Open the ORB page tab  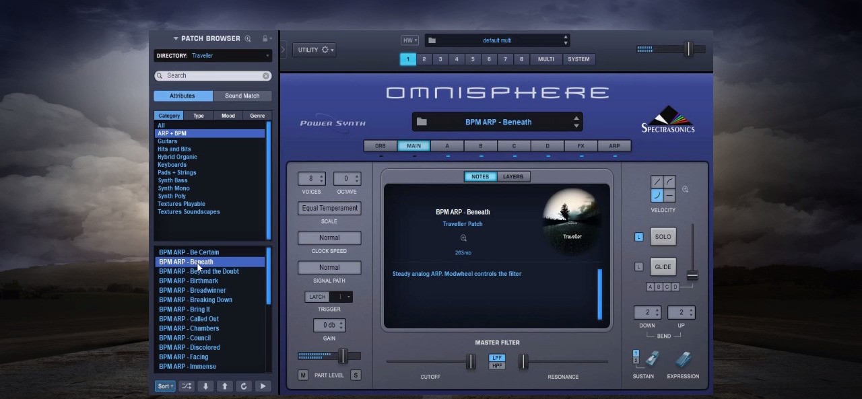[380, 146]
